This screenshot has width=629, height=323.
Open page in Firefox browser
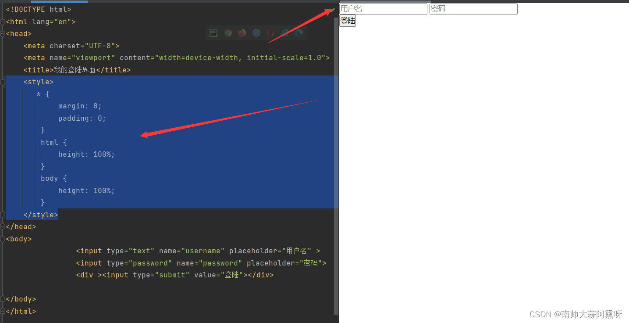(242, 33)
